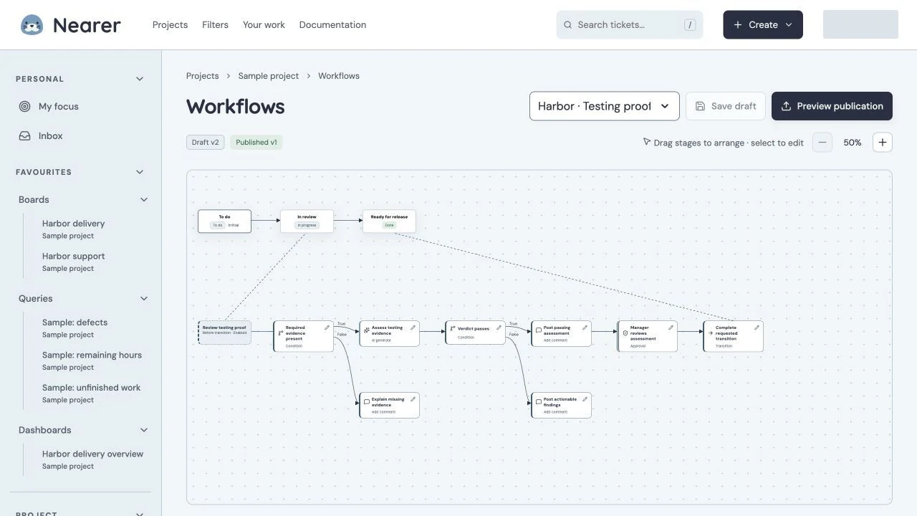The width and height of the screenshot is (917, 516).
Task: Select the In review status node
Action: pyautogui.click(x=307, y=221)
